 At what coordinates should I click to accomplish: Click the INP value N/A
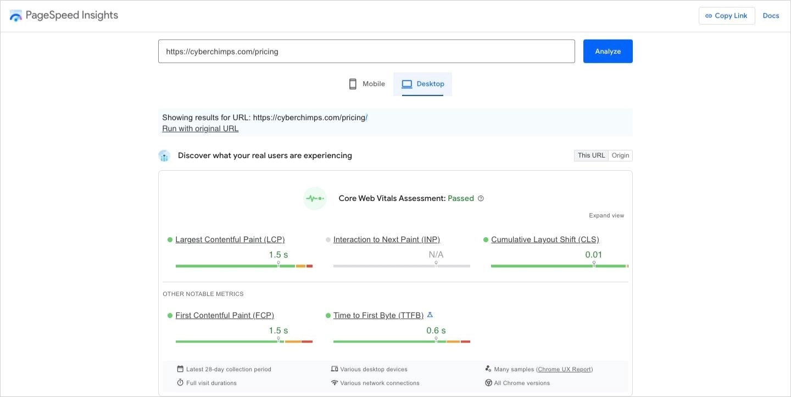436,255
